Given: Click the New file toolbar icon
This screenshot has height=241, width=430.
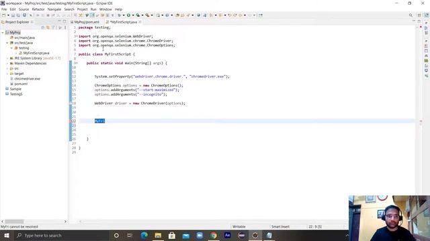Looking at the screenshot, I should (x=3, y=15).
